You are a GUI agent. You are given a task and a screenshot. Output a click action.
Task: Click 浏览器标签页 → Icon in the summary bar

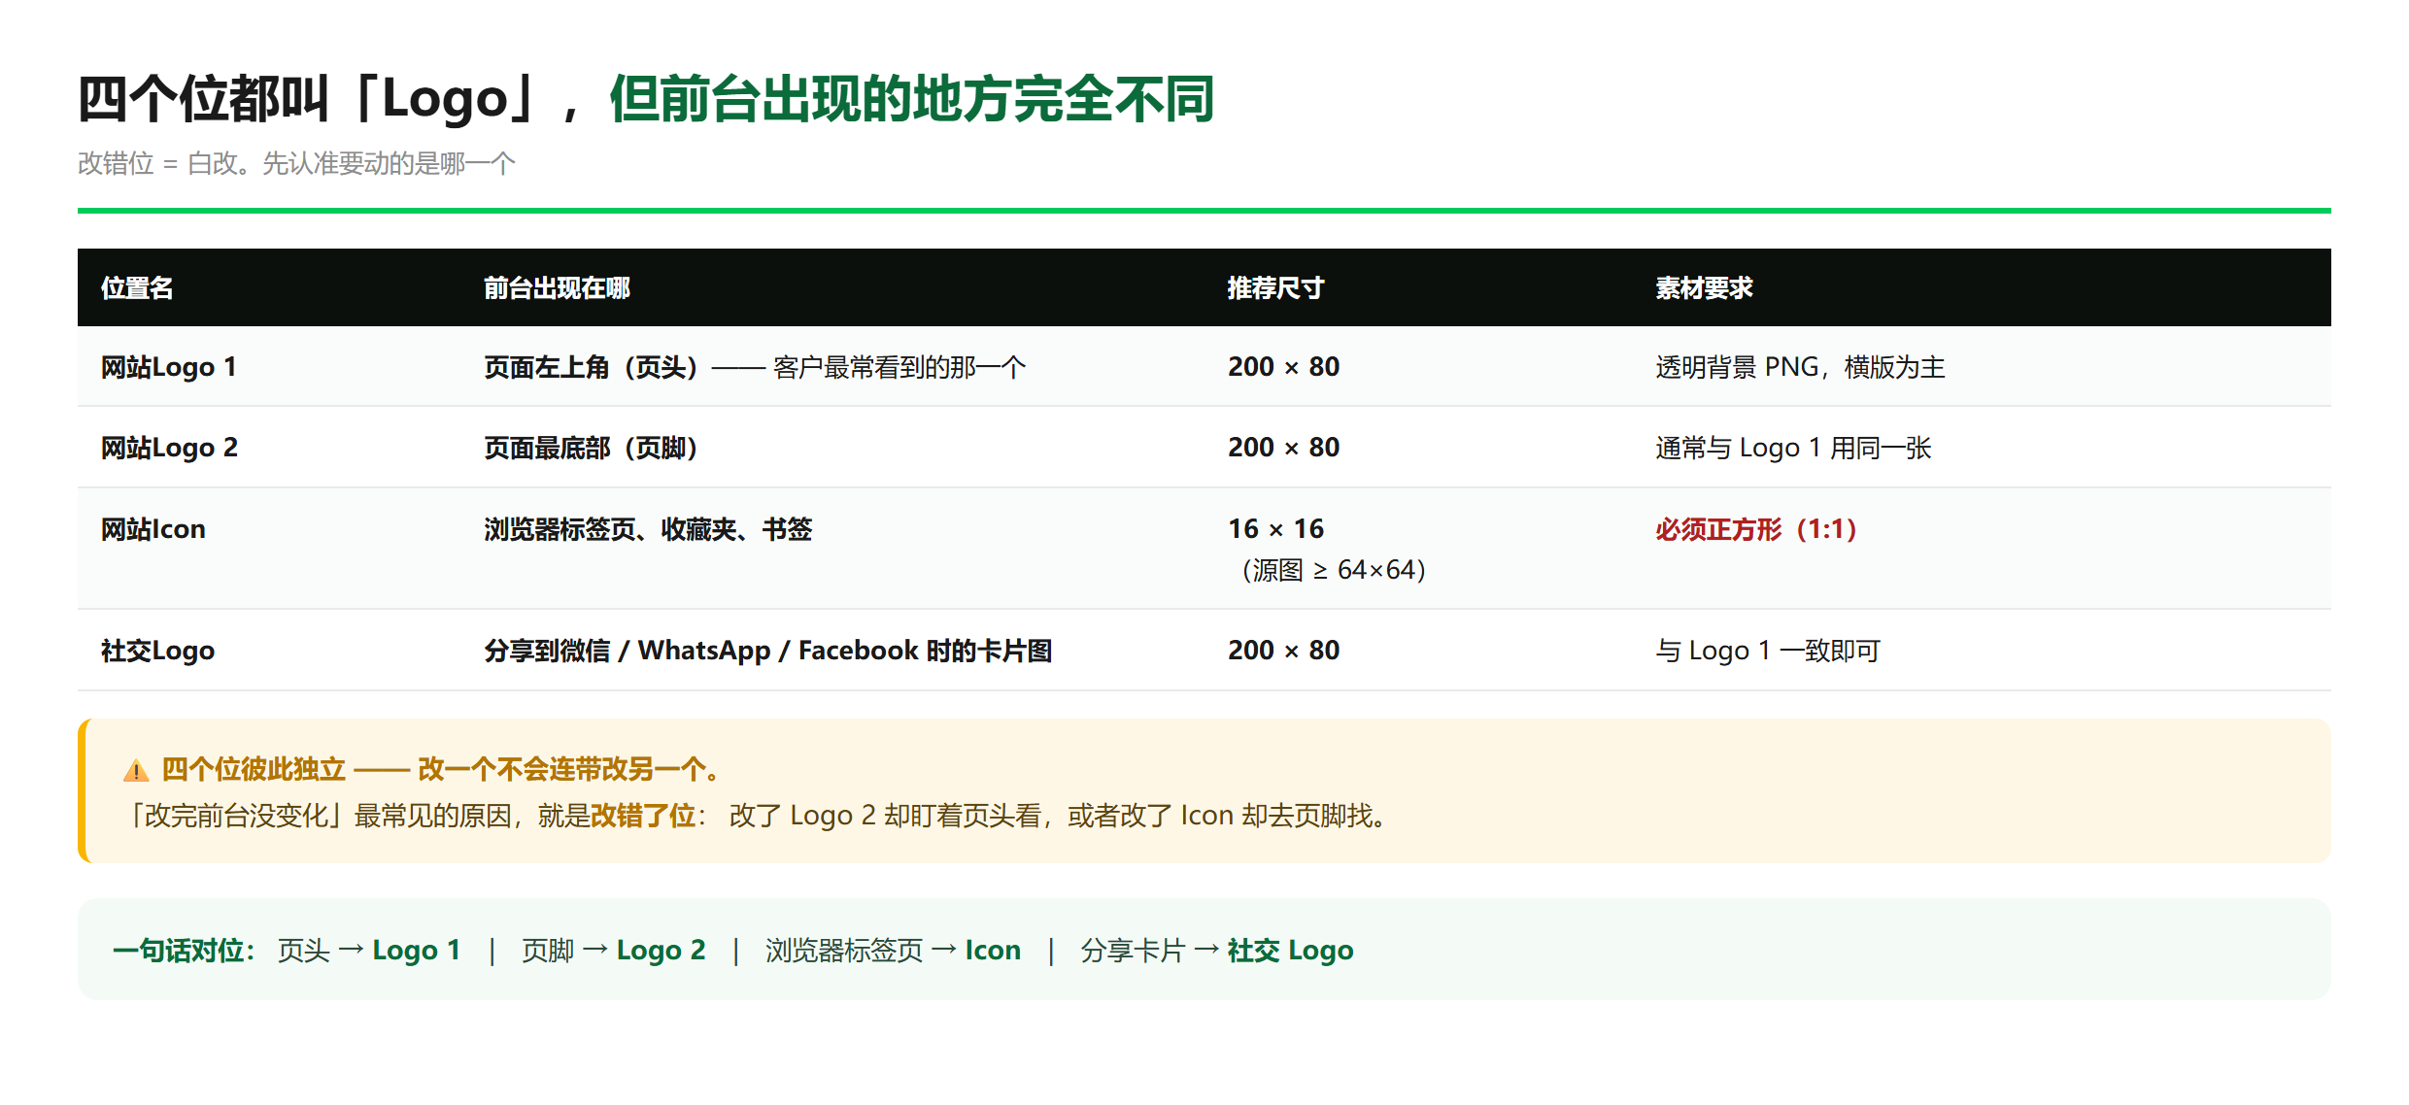pyautogui.click(x=894, y=950)
